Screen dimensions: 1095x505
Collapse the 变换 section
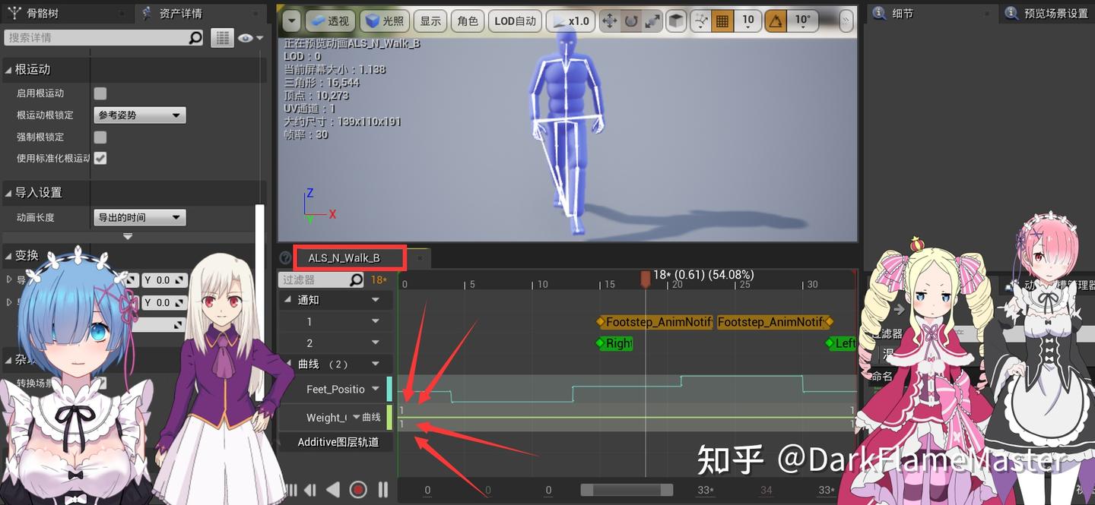[8, 255]
